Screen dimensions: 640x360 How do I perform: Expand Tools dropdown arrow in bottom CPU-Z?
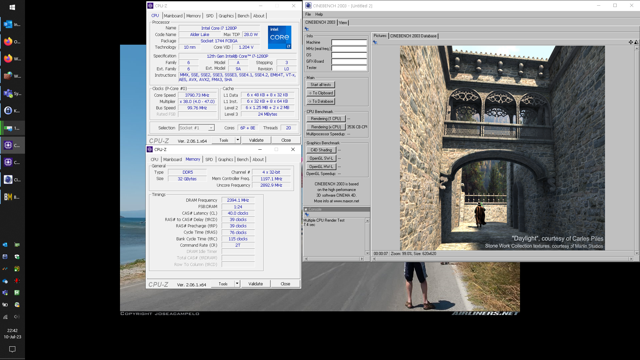click(237, 284)
